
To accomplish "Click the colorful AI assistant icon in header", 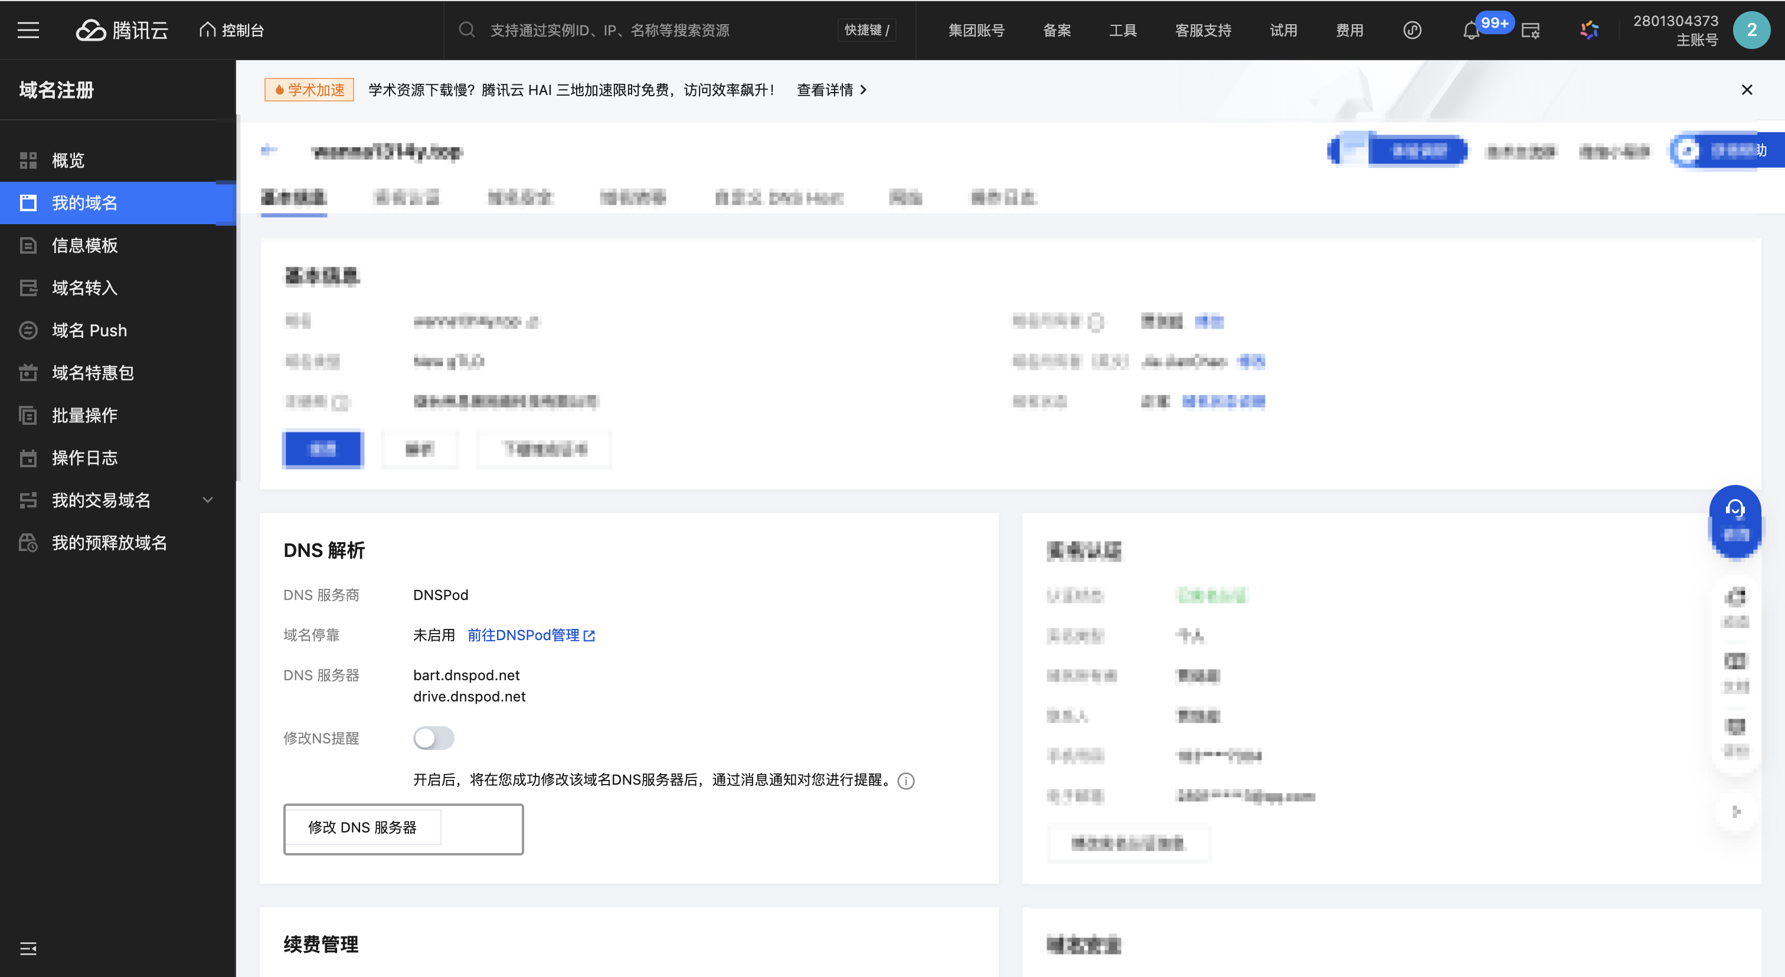I will (1589, 29).
